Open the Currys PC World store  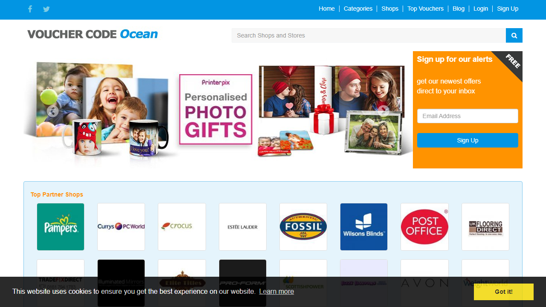pyautogui.click(x=121, y=227)
